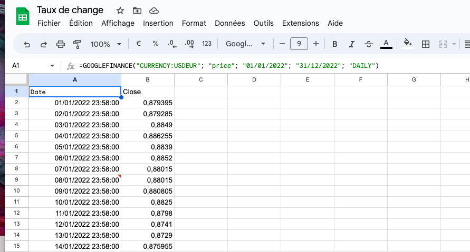Toggle strikethrough formatting
Viewport: 470px width, 252px height.
point(369,44)
